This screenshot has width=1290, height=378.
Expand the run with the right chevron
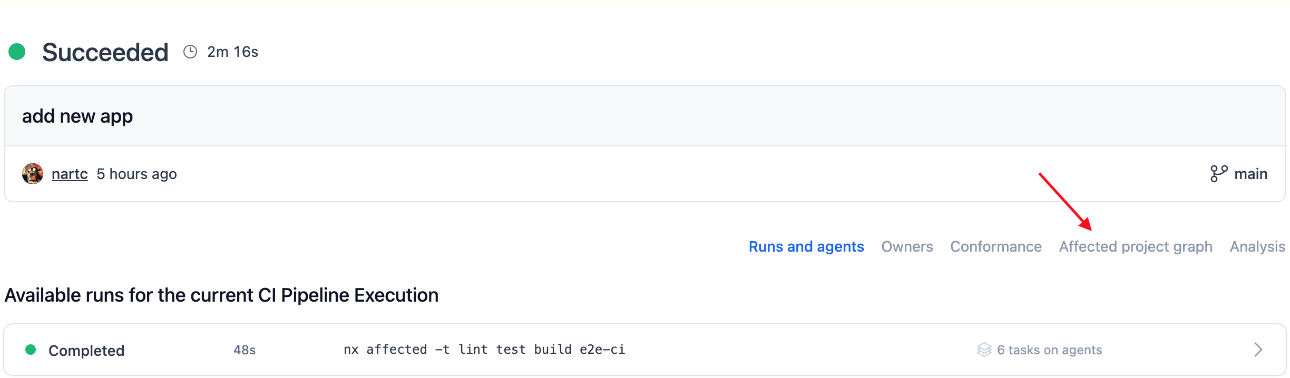point(1258,350)
